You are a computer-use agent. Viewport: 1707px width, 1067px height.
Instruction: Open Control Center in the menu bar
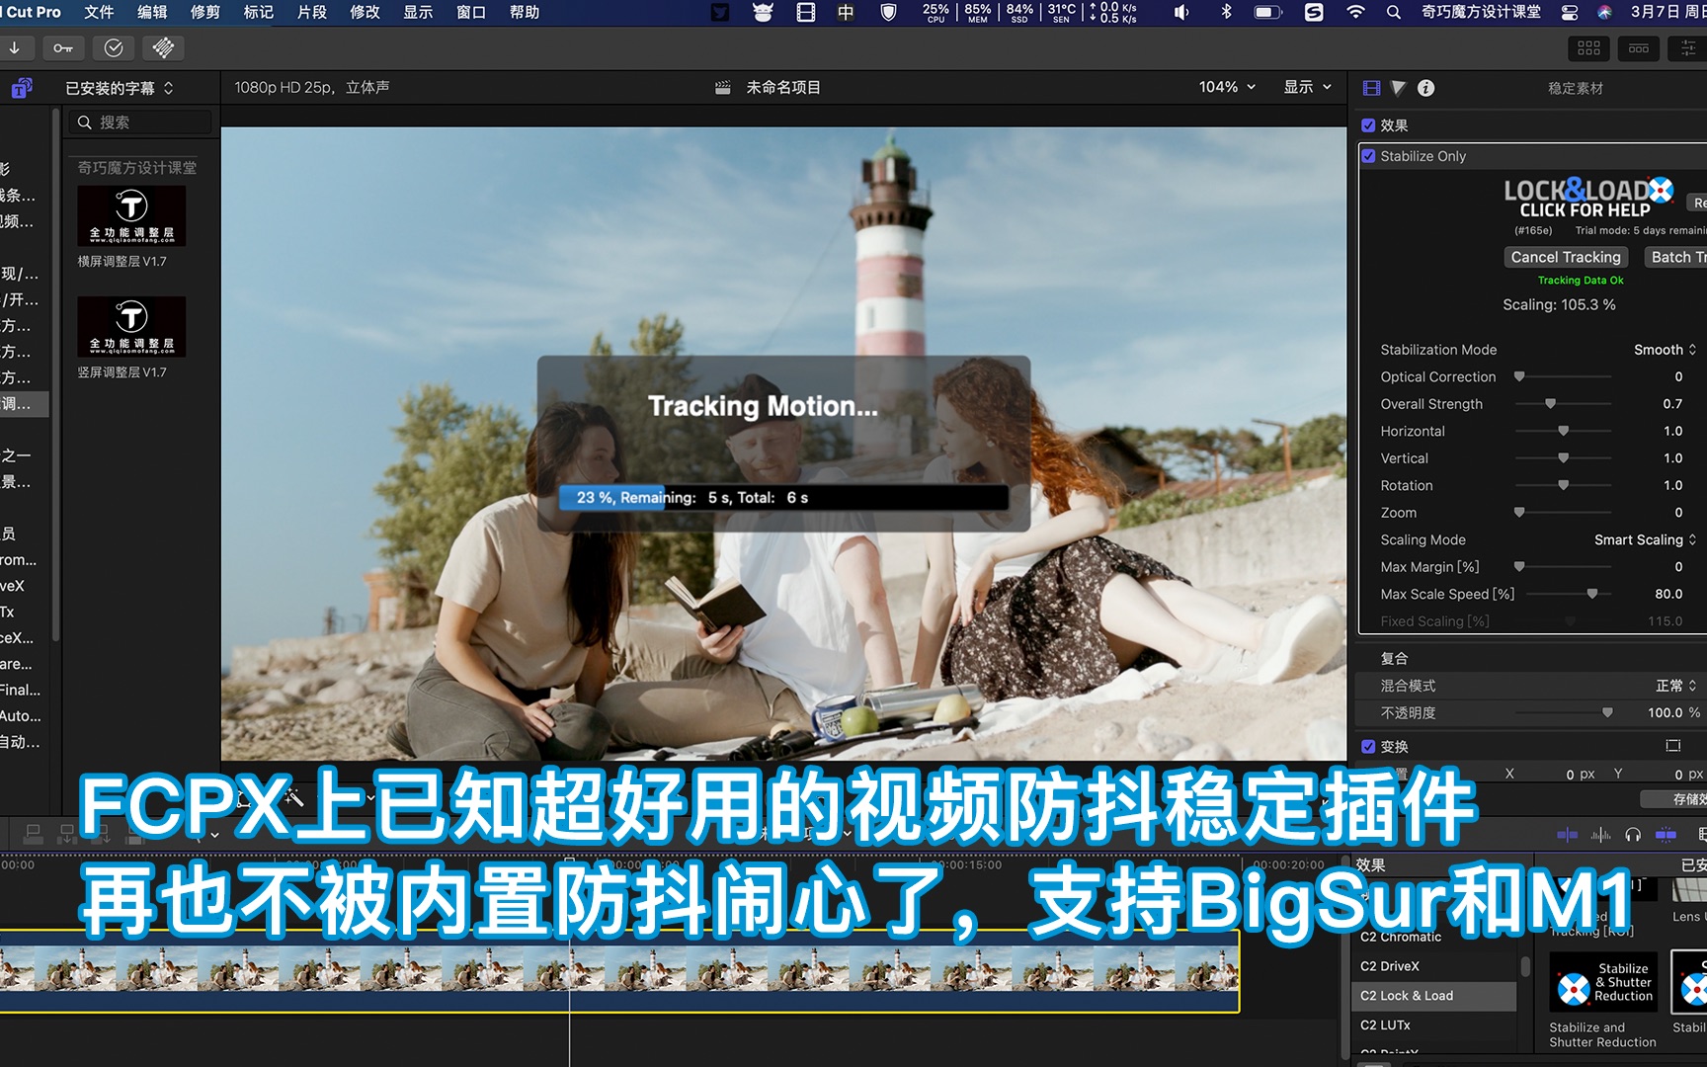1569,12
